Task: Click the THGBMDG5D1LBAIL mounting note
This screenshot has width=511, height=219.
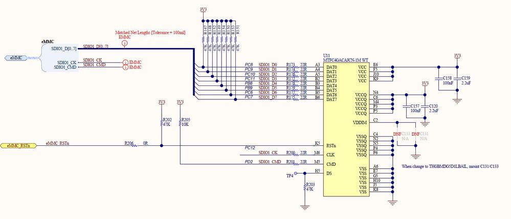Action: [x=450, y=166]
